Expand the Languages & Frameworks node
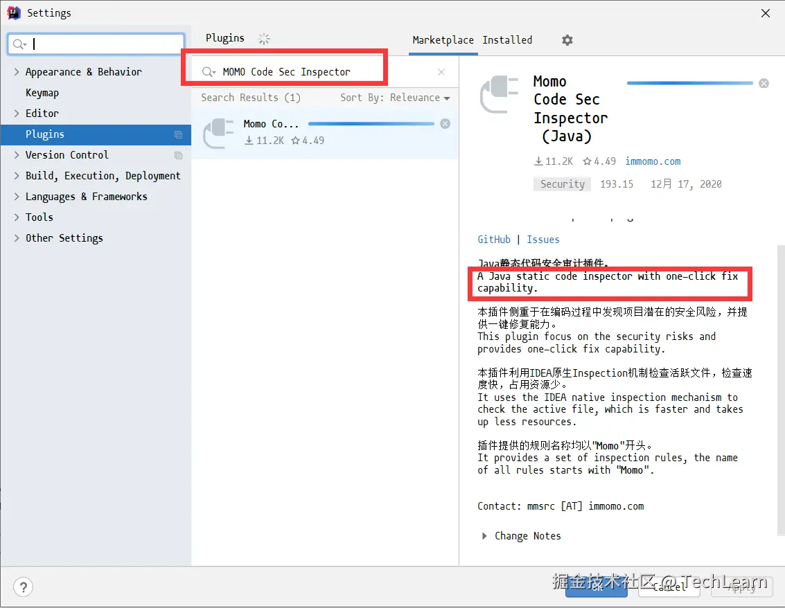The width and height of the screenshot is (785, 608). (x=17, y=197)
